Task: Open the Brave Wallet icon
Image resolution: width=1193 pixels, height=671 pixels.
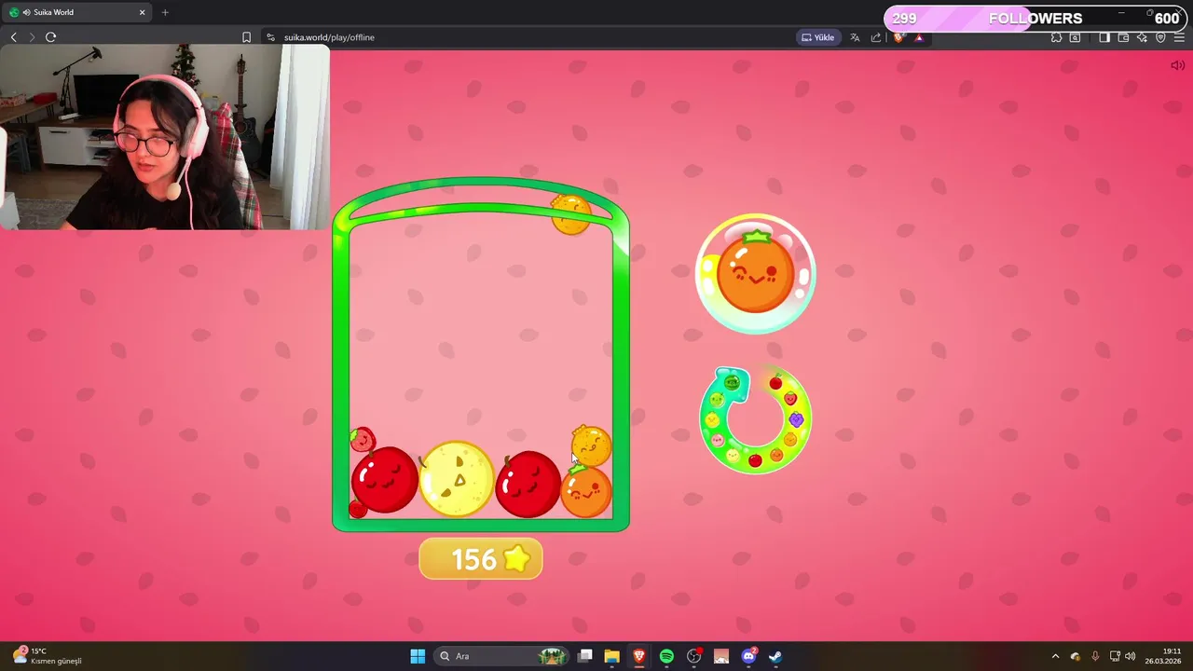Action: coord(1123,37)
